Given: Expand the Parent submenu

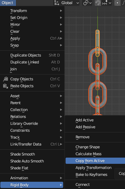Looking at the screenshot, I should pos(32,103).
